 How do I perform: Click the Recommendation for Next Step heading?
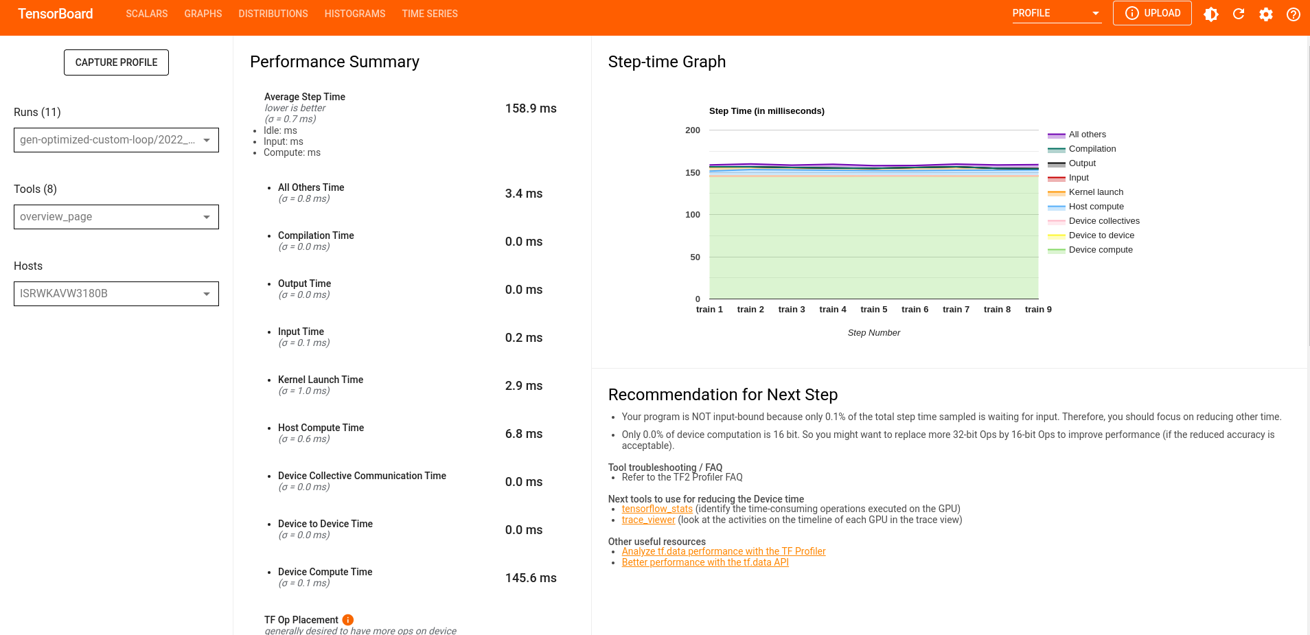[x=723, y=395]
